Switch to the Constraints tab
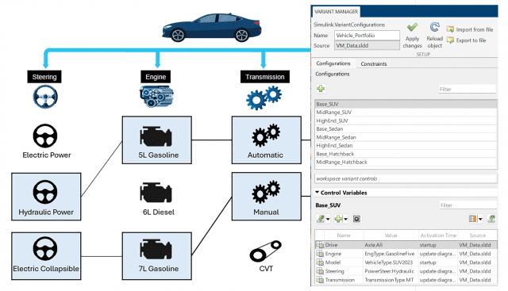The width and height of the screenshot is (508, 291). pyautogui.click(x=374, y=63)
